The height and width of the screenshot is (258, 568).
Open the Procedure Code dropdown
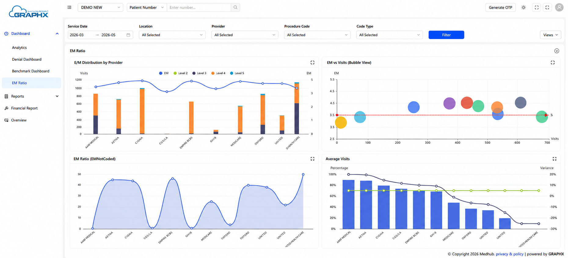tap(317, 35)
